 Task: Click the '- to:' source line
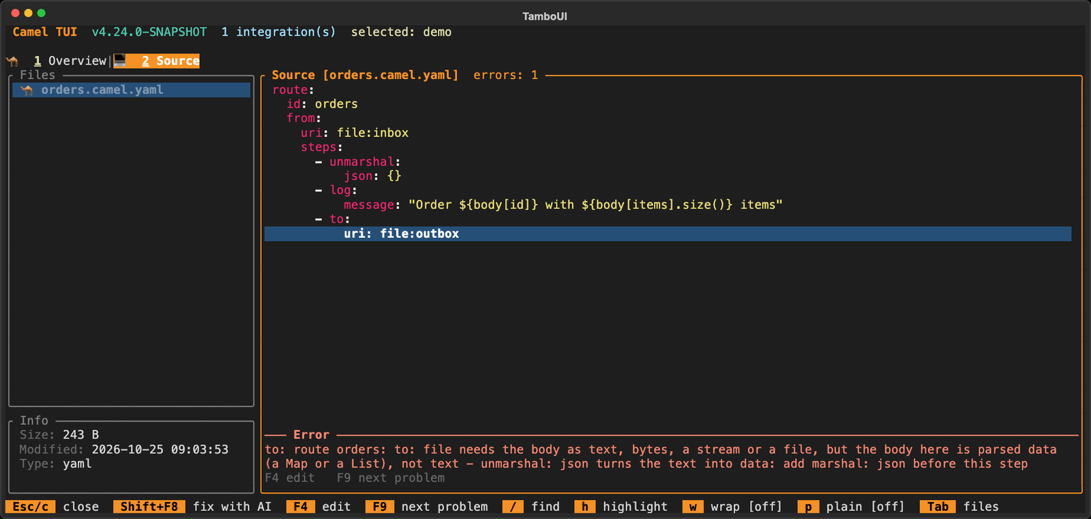333,219
